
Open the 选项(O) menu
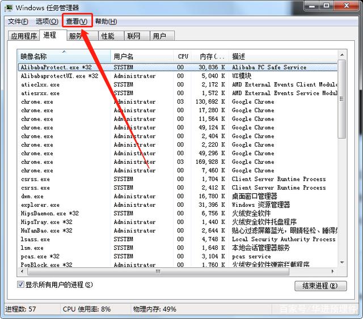tap(47, 22)
